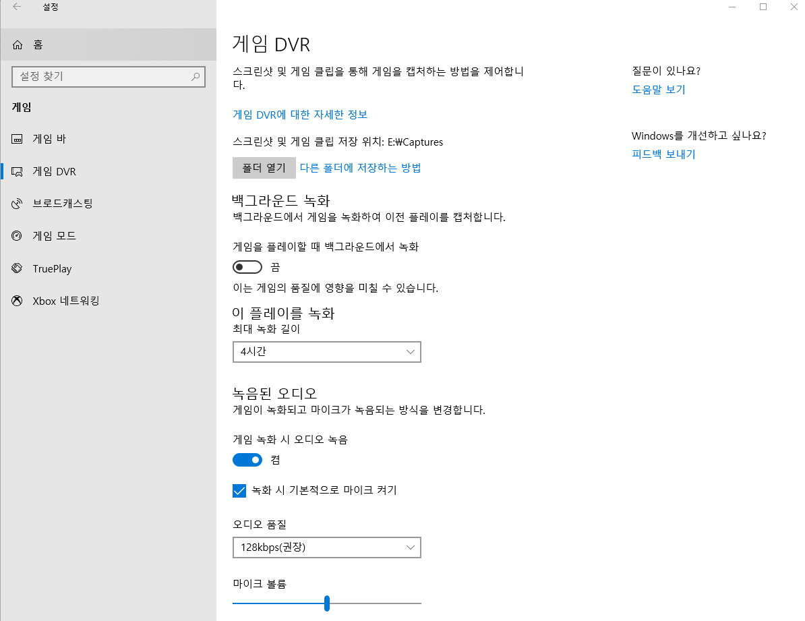Click the E:₩Captures save location text

click(x=415, y=142)
